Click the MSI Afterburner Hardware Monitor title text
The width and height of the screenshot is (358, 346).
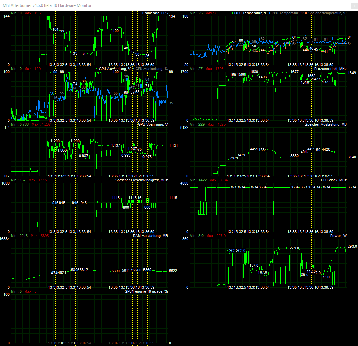click(47, 5)
